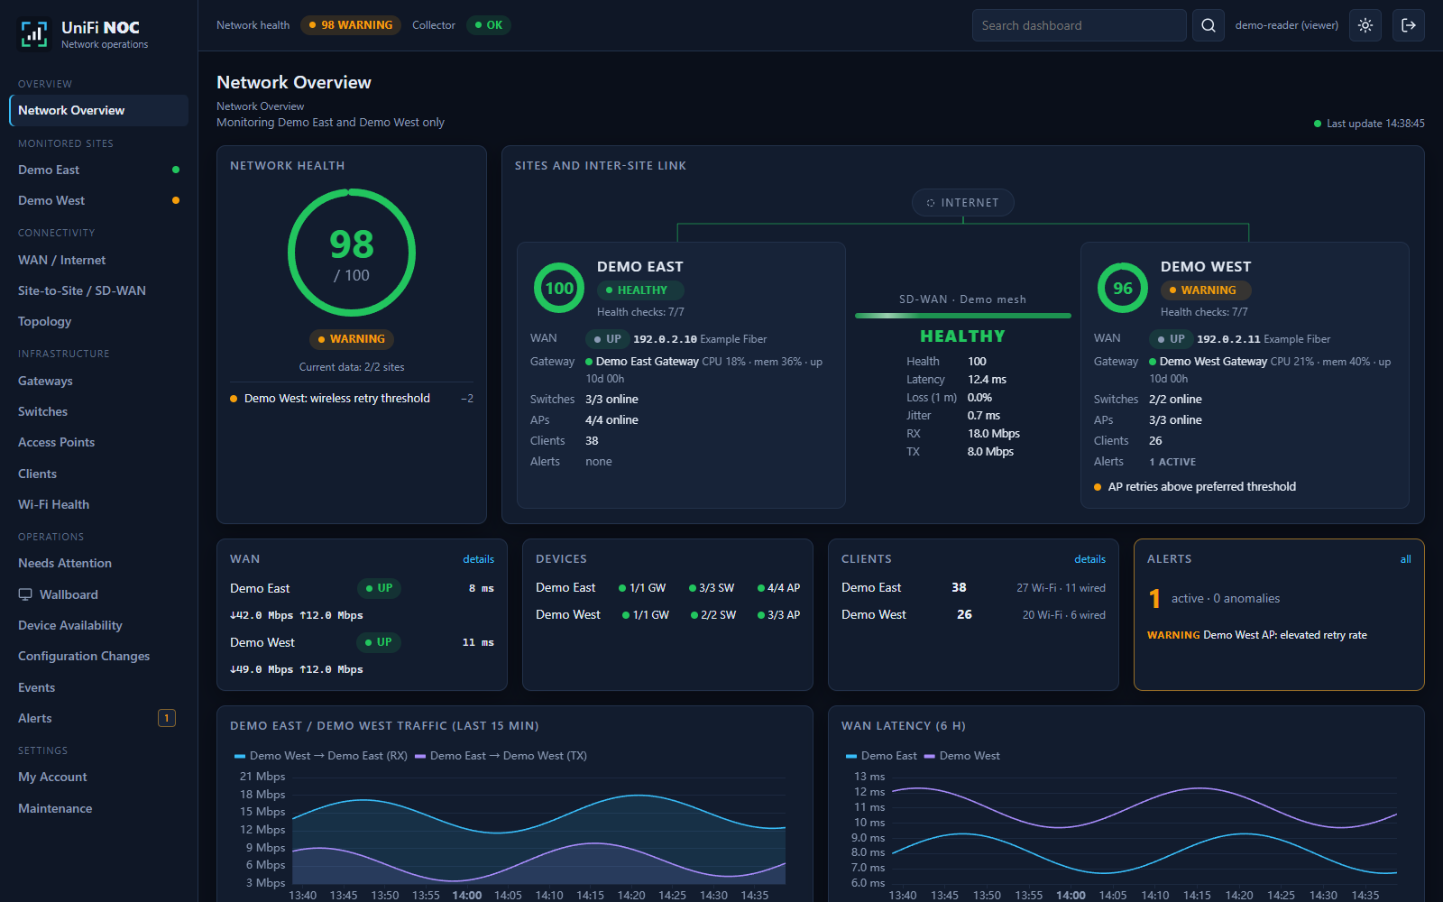The width and height of the screenshot is (1443, 902).
Task: Click the logout icon button
Action: click(x=1409, y=25)
